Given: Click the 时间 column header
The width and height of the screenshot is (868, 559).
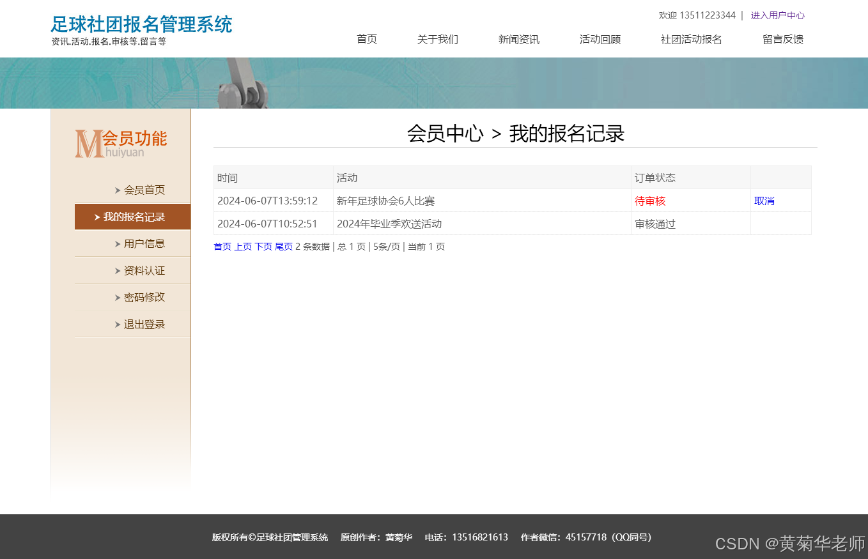Looking at the screenshot, I should 274,178.
